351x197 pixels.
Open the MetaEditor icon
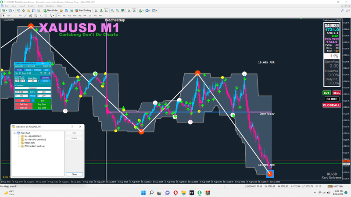point(61,11)
